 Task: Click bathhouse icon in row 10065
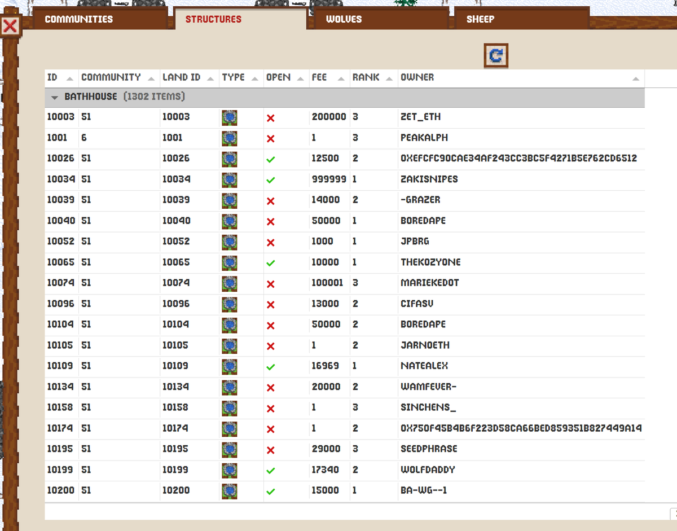229,263
